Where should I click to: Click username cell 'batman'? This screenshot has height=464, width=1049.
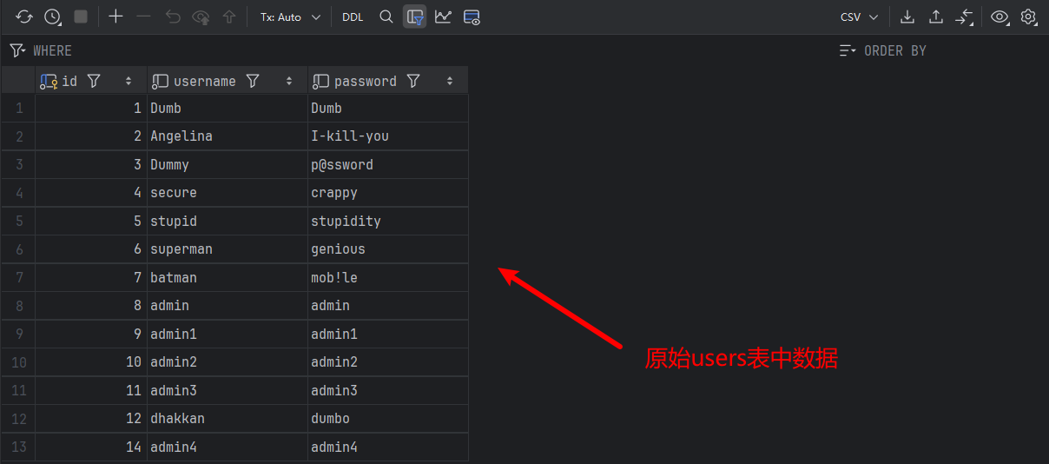pos(228,277)
